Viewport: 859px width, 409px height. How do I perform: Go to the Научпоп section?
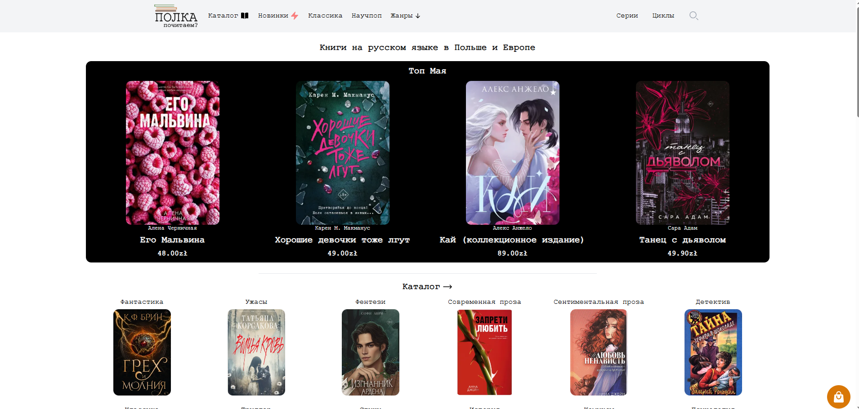point(367,16)
